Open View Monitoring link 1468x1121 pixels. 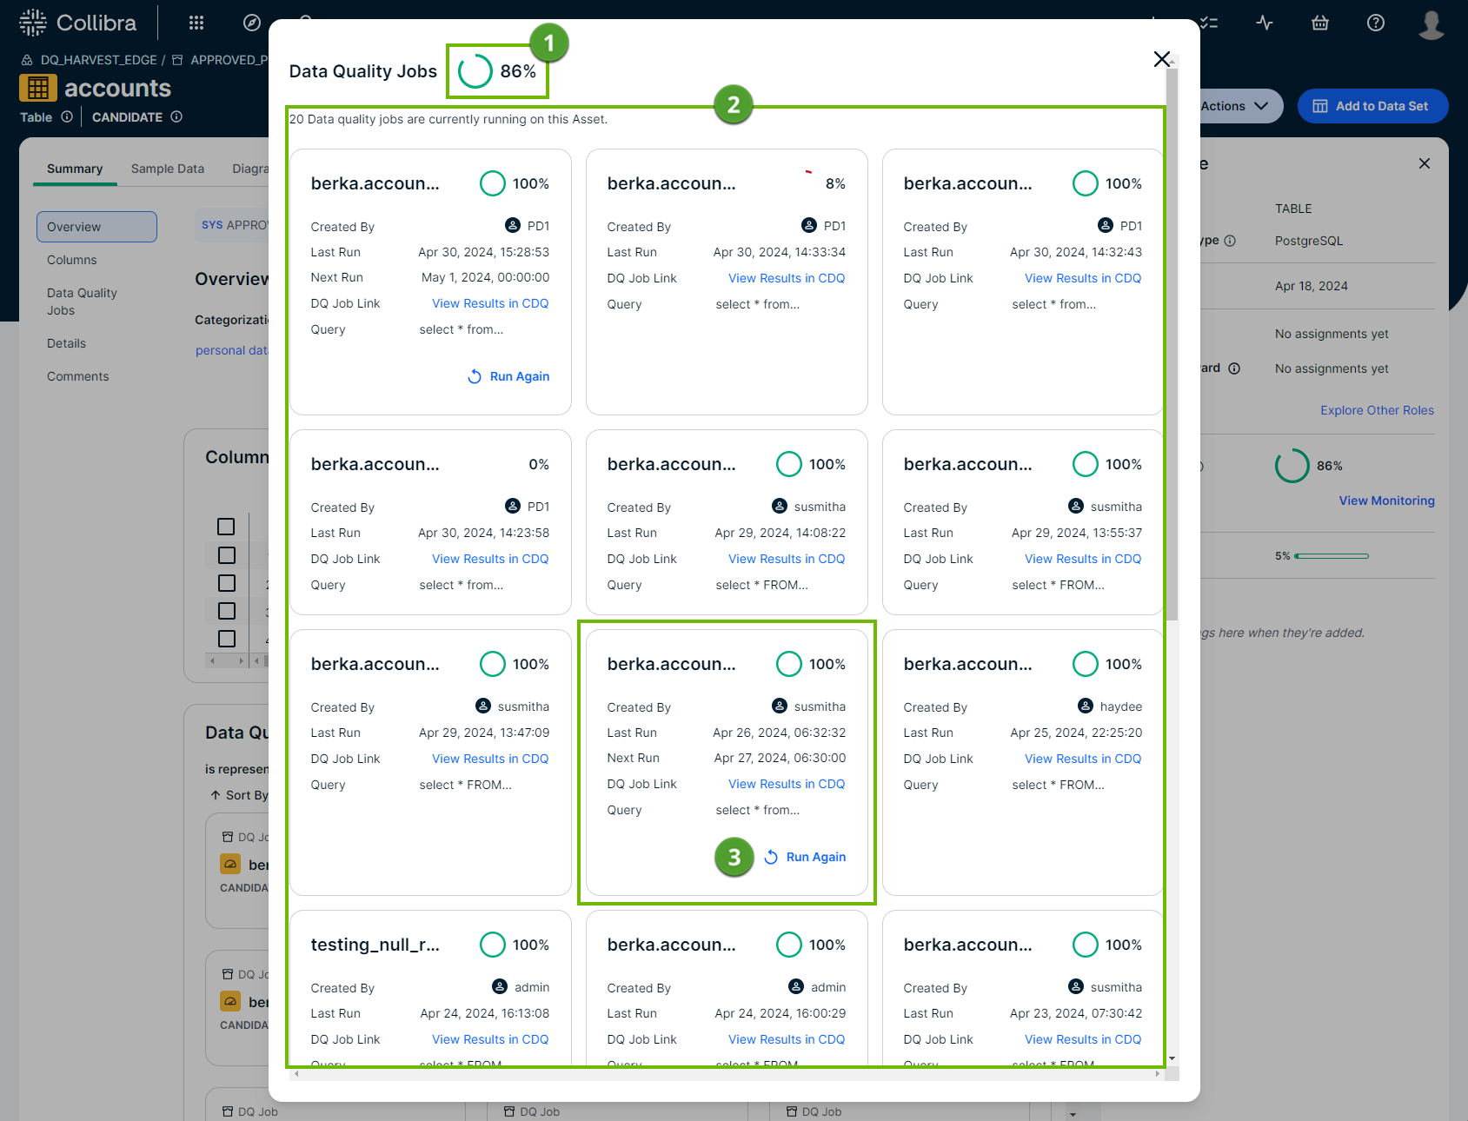tap(1386, 501)
